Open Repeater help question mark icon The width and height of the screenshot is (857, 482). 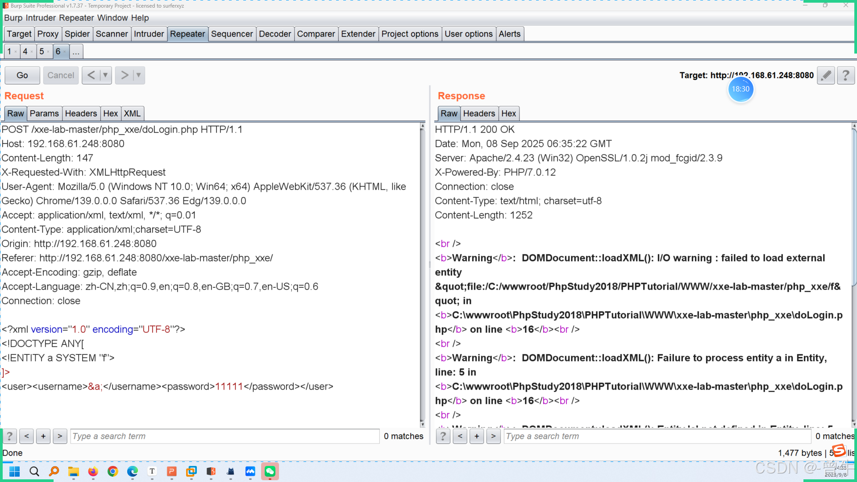pyautogui.click(x=845, y=75)
